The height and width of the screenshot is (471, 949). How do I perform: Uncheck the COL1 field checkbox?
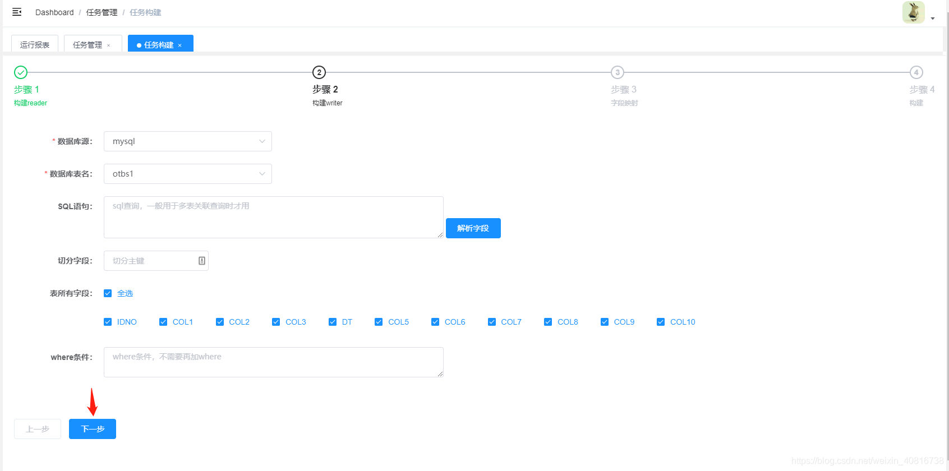click(163, 322)
